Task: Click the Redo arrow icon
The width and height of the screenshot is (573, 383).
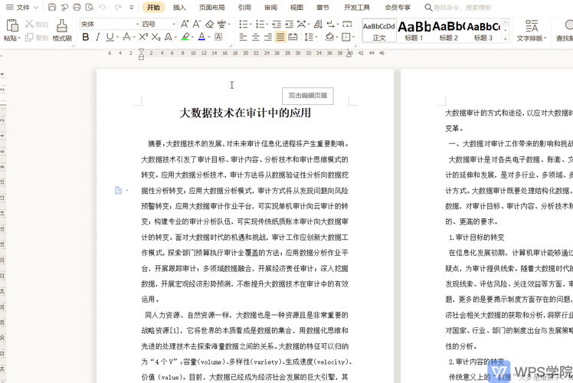Action: 118,7
